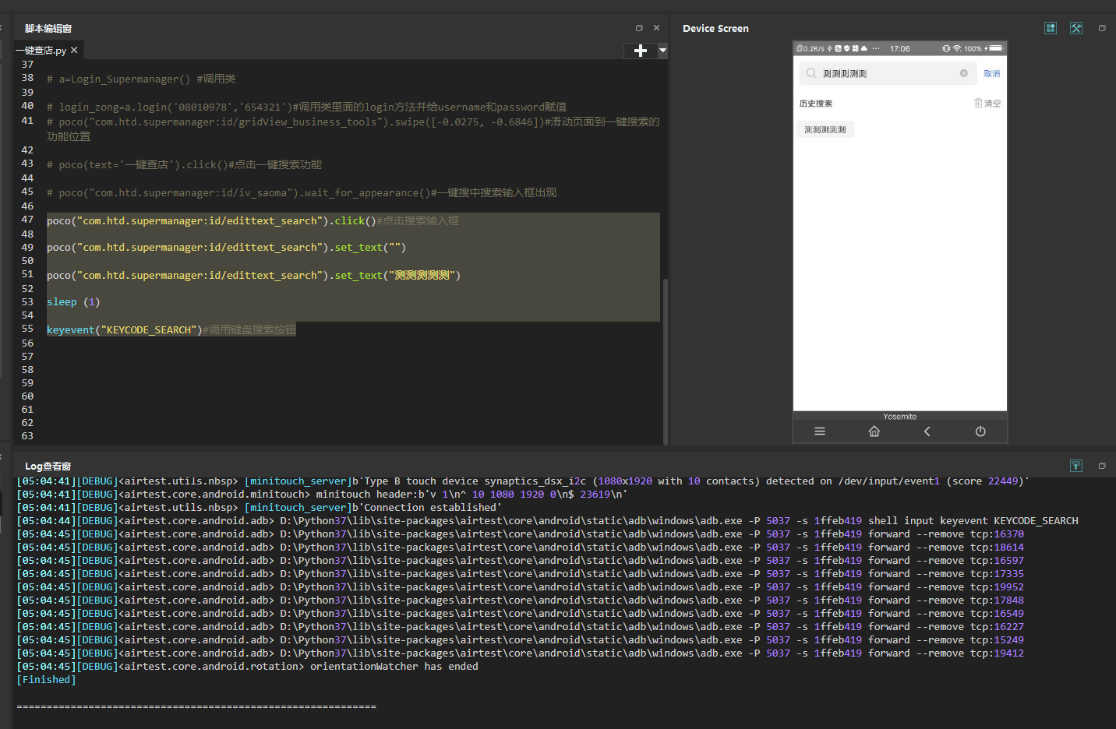The width and height of the screenshot is (1116, 729).
Task: Tap the device Menu button
Action: (x=820, y=431)
